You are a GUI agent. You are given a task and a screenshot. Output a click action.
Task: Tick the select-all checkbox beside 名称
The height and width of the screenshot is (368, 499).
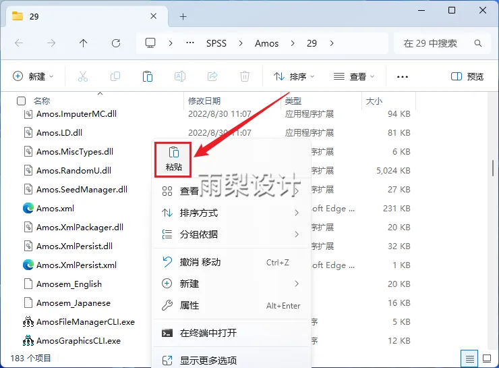point(21,101)
